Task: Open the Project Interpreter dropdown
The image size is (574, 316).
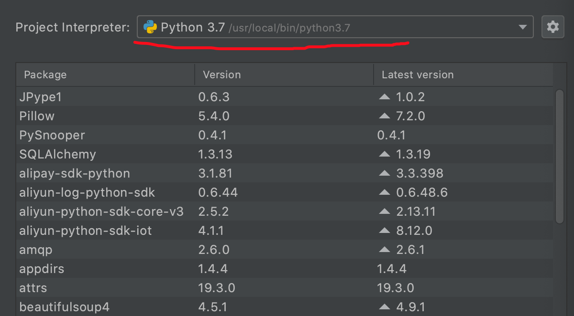Action: coord(335,27)
